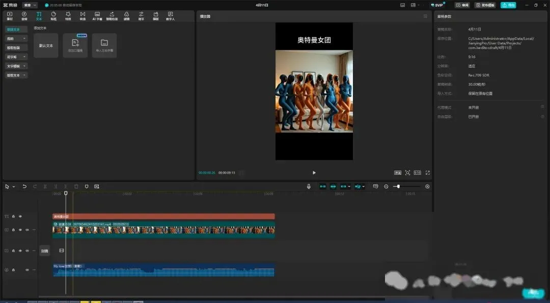
Task: Click the marker shield icon in timeline toolbar
Action: 87,186
